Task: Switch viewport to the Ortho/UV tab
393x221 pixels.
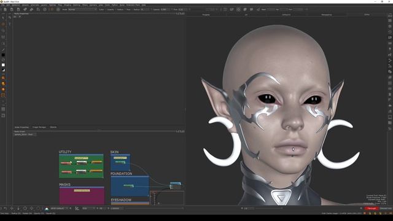Action: pyautogui.click(x=286, y=15)
